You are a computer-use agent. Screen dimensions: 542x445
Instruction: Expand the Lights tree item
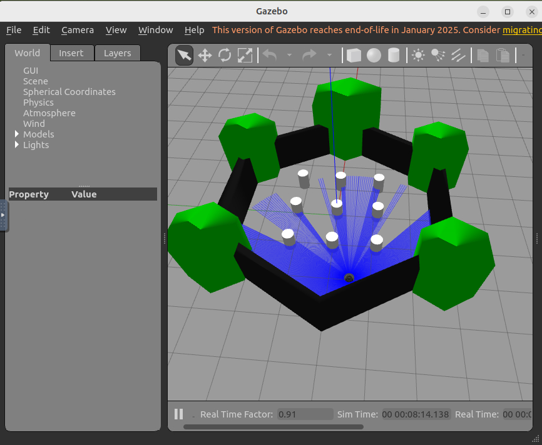click(17, 145)
